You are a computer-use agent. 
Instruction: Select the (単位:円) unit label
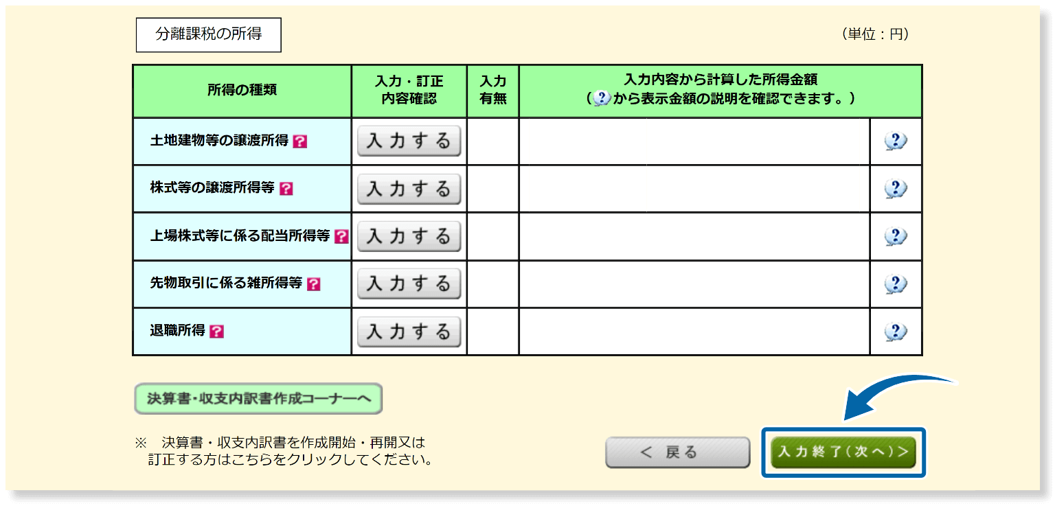click(875, 34)
